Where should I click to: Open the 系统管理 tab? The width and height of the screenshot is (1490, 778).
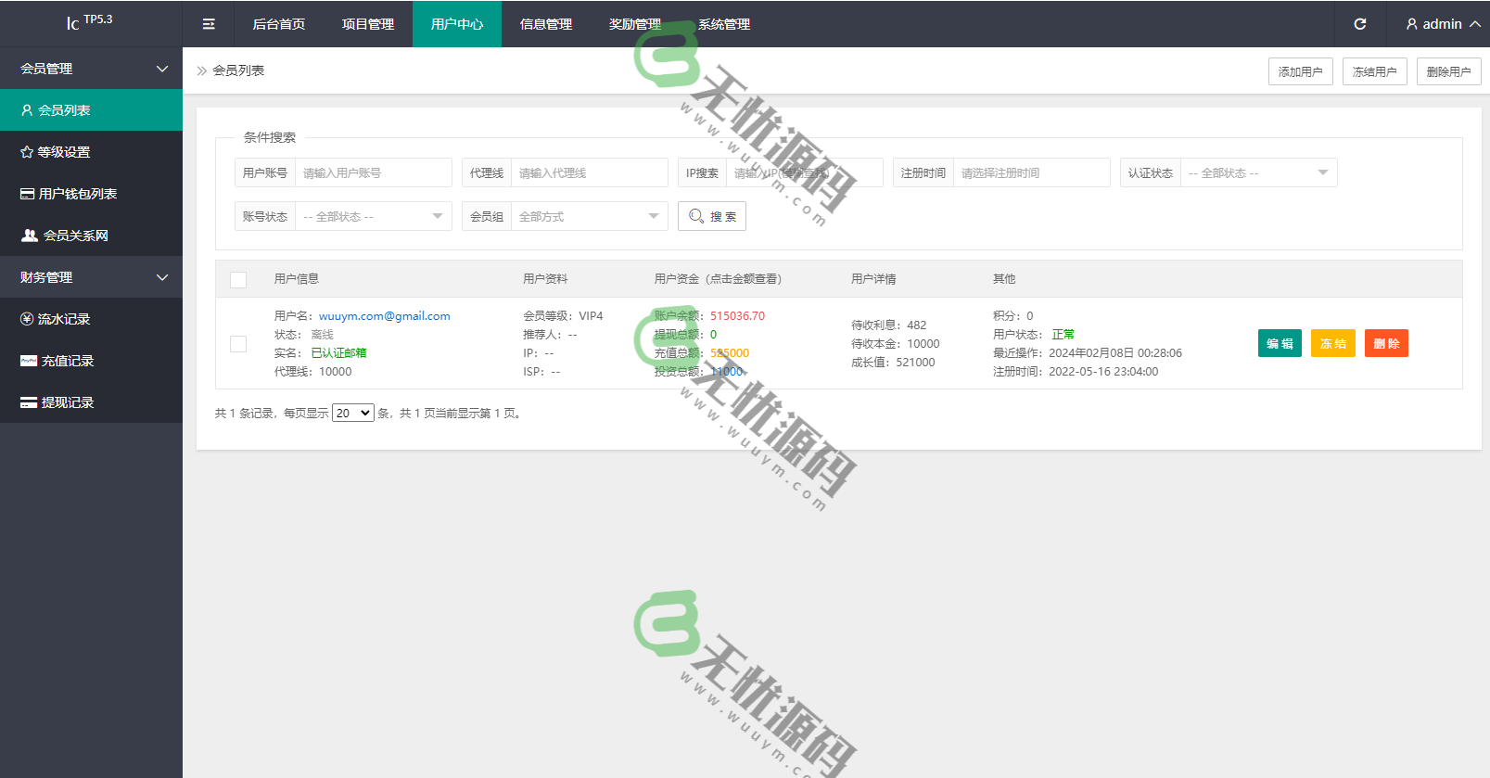pos(724,24)
